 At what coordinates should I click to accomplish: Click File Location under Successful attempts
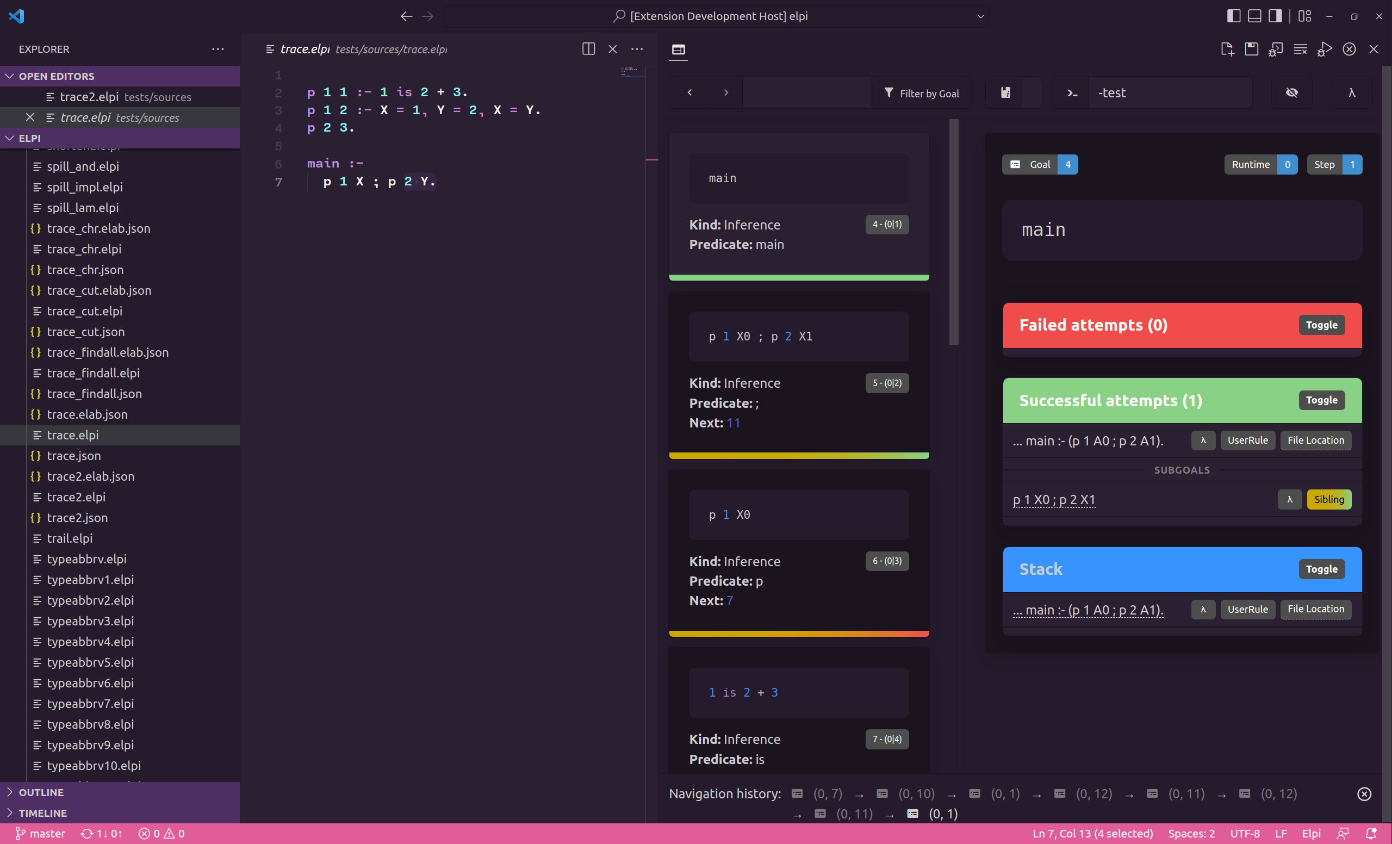1315,440
